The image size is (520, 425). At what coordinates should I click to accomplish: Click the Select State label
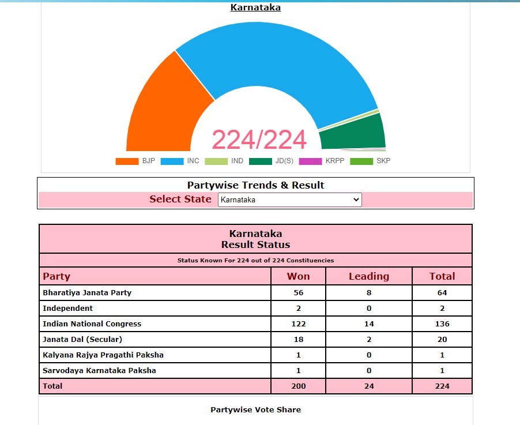[180, 199]
